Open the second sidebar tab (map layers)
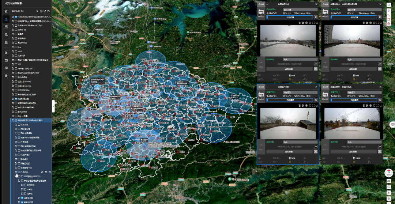 coord(6,19)
